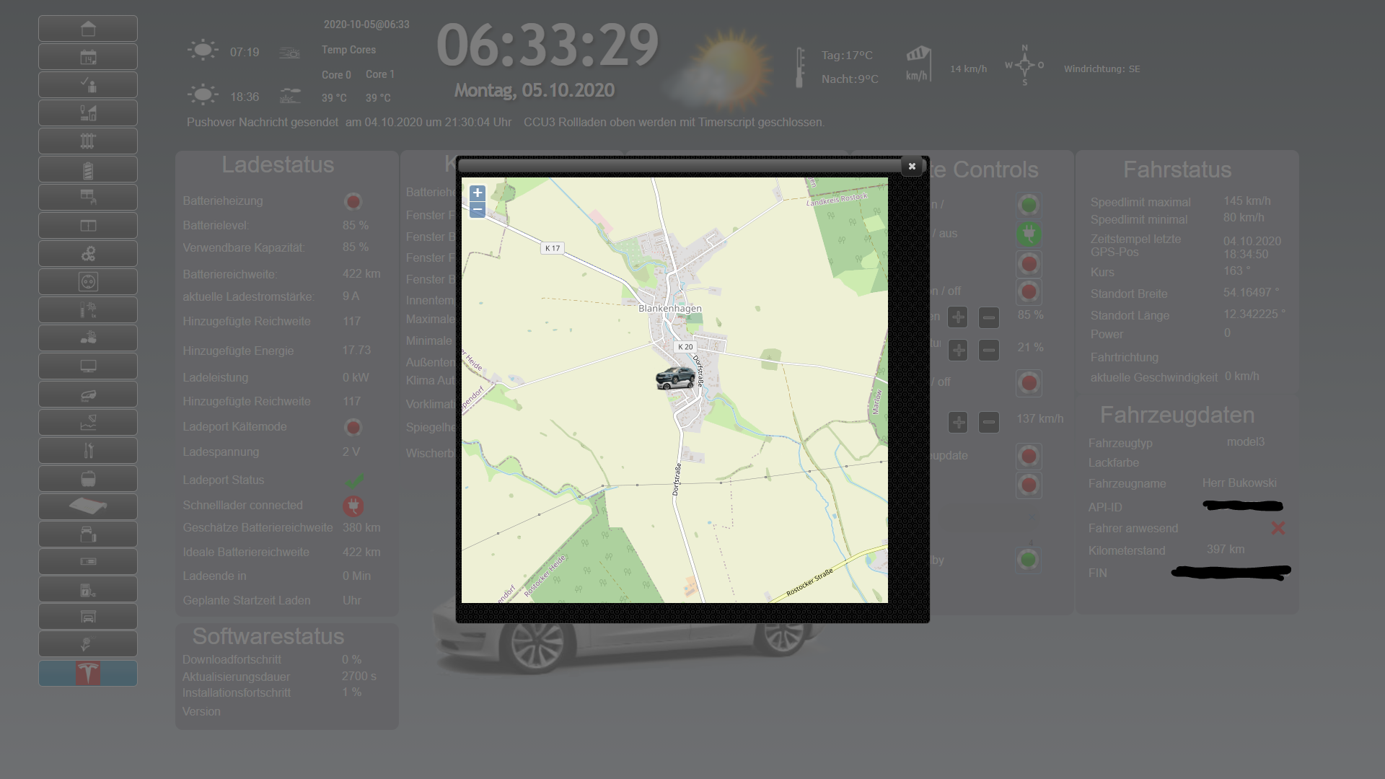Decrease the 137 km/h speed limit
The width and height of the screenshot is (1385, 779).
point(989,422)
